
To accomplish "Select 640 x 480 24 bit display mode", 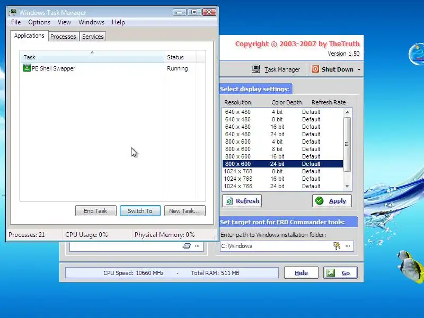I will tap(282, 134).
